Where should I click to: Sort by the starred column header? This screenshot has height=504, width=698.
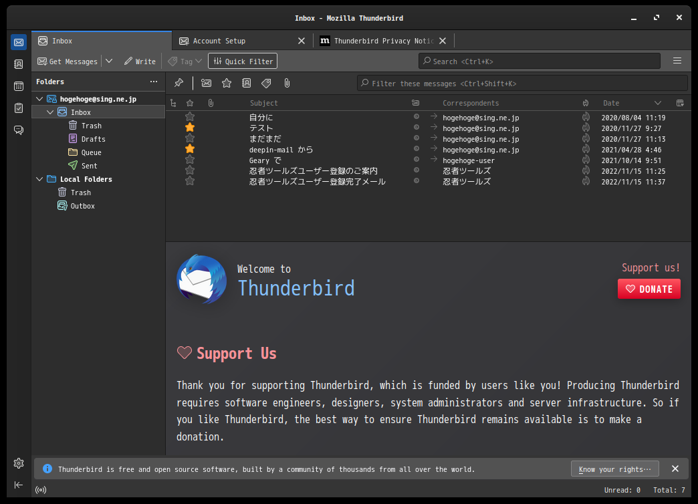click(x=190, y=104)
